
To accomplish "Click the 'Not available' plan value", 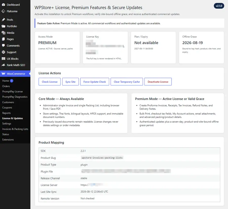I will point(146,43).
